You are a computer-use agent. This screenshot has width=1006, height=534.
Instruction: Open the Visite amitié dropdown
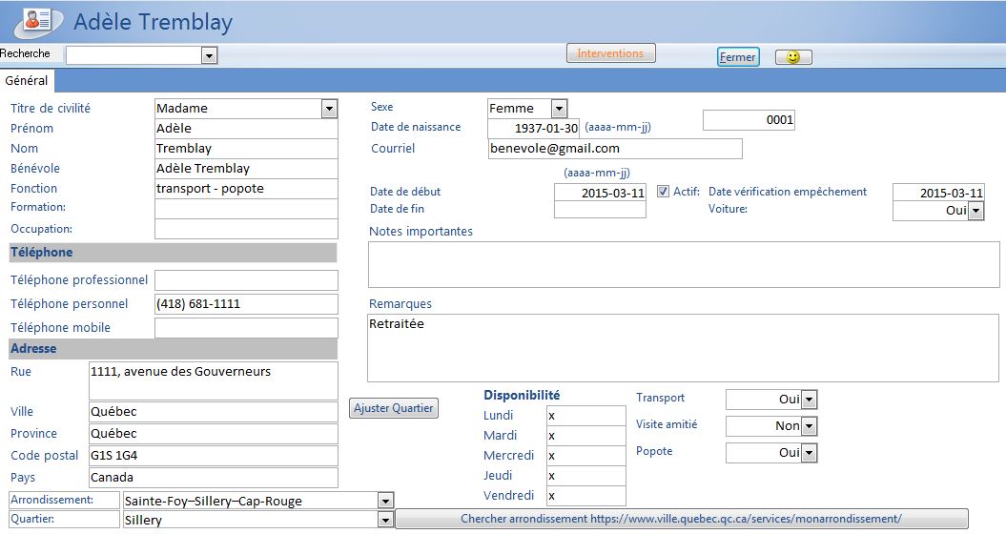pyautogui.click(x=809, y=425)
